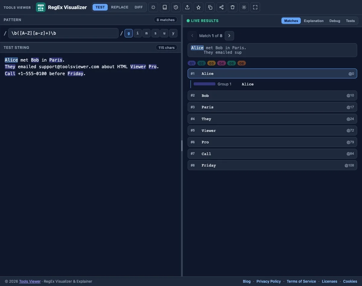Click highlighted word Viewer in test string
Screen dimensions: 362x286
point(138,67)
